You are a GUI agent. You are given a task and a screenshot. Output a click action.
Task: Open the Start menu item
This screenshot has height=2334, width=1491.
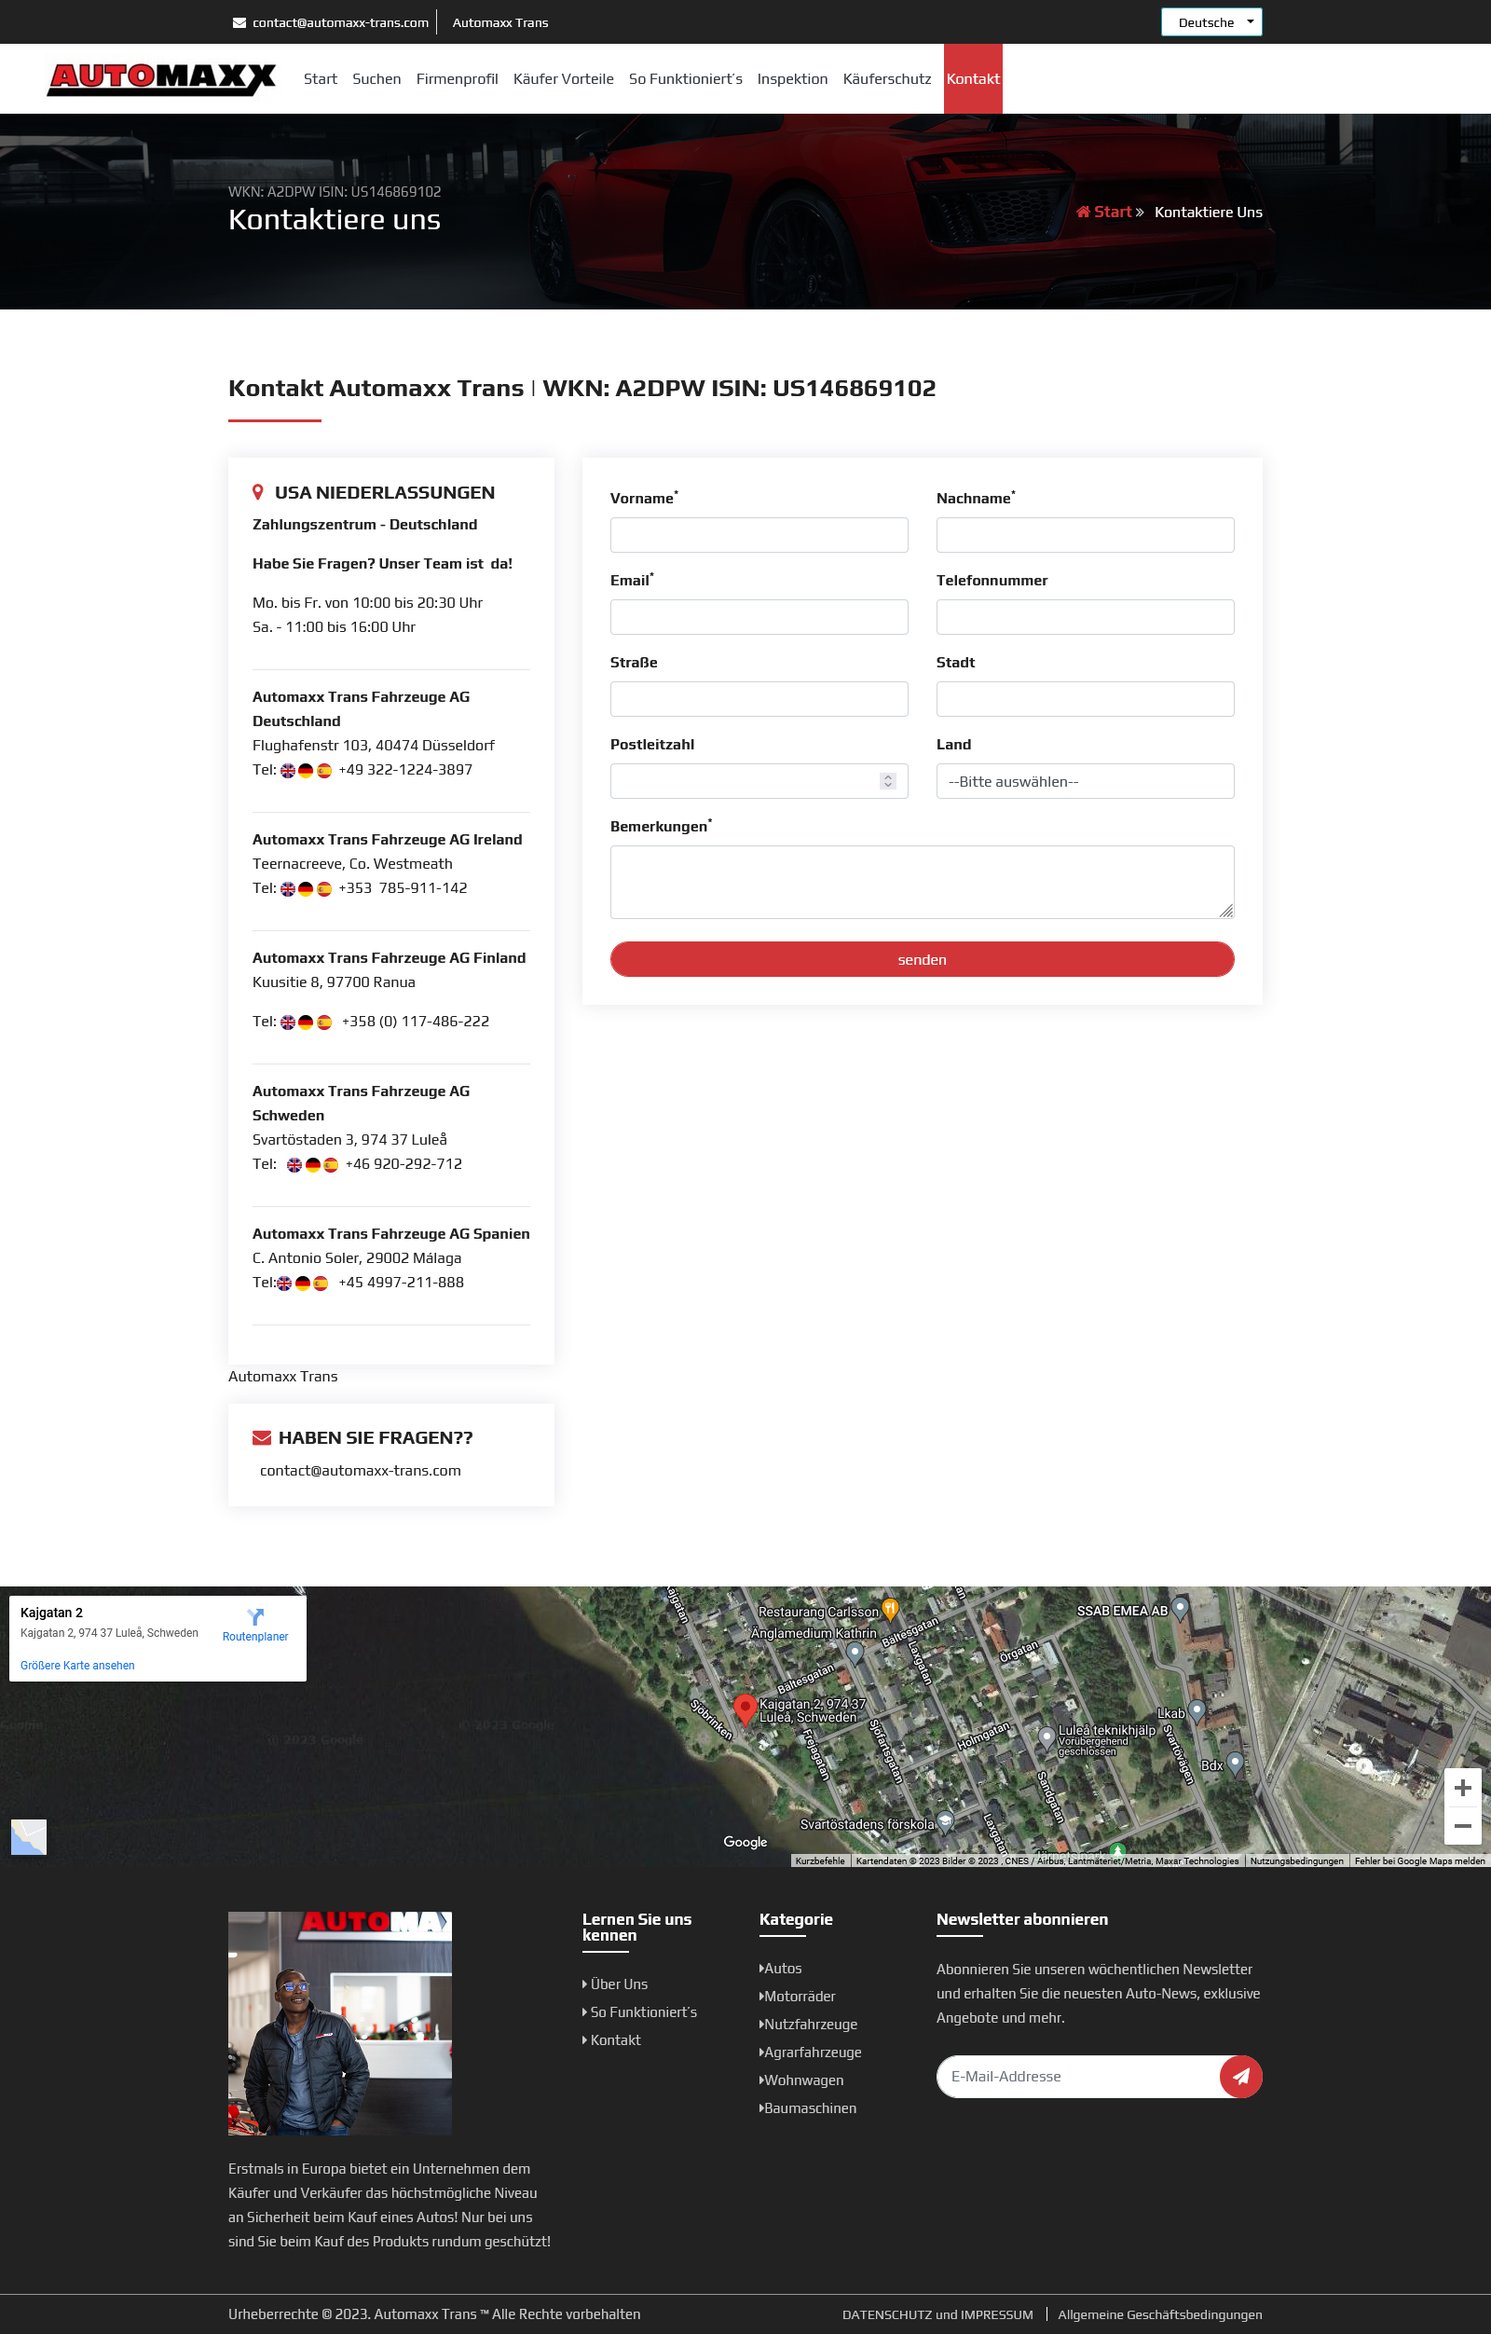point(320,78)
